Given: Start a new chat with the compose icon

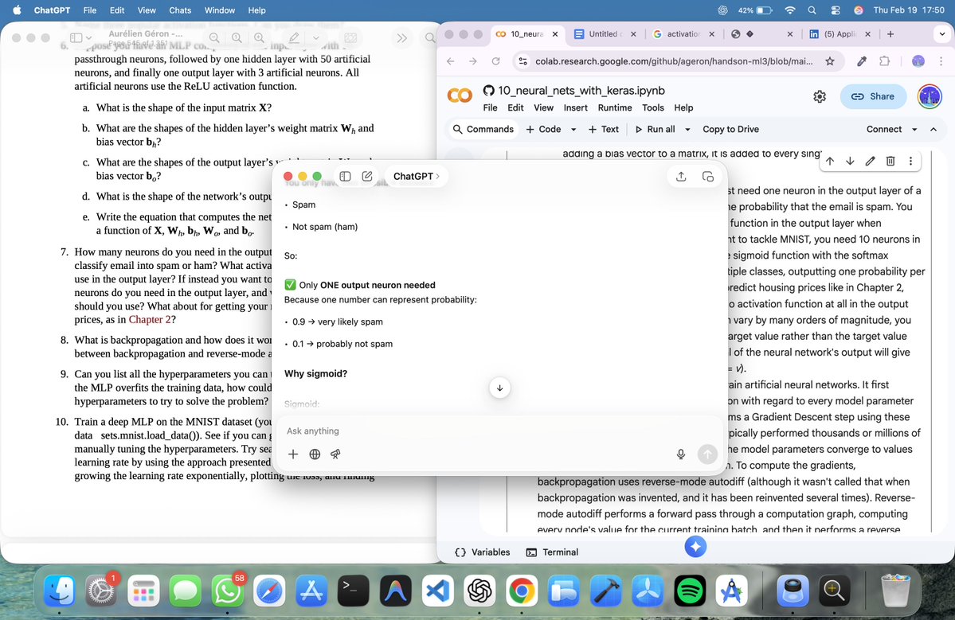Looking at the screenshot, I should pos(366,176).
